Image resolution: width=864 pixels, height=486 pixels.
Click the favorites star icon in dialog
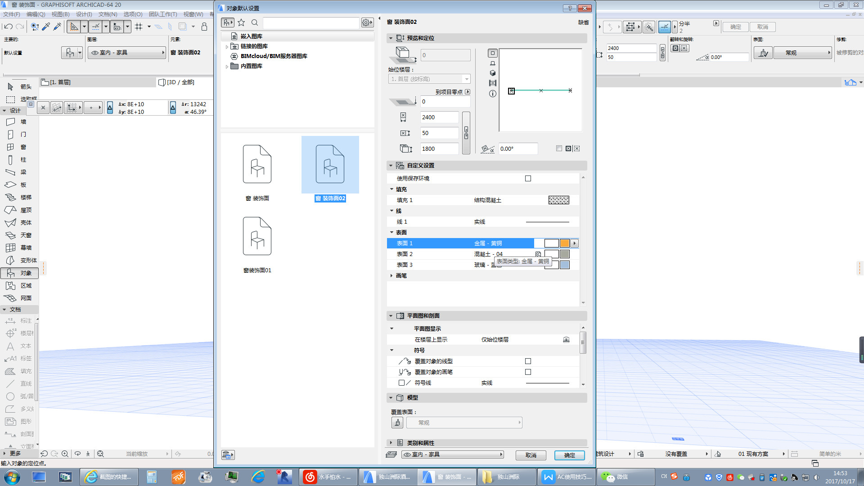point(241,22)
